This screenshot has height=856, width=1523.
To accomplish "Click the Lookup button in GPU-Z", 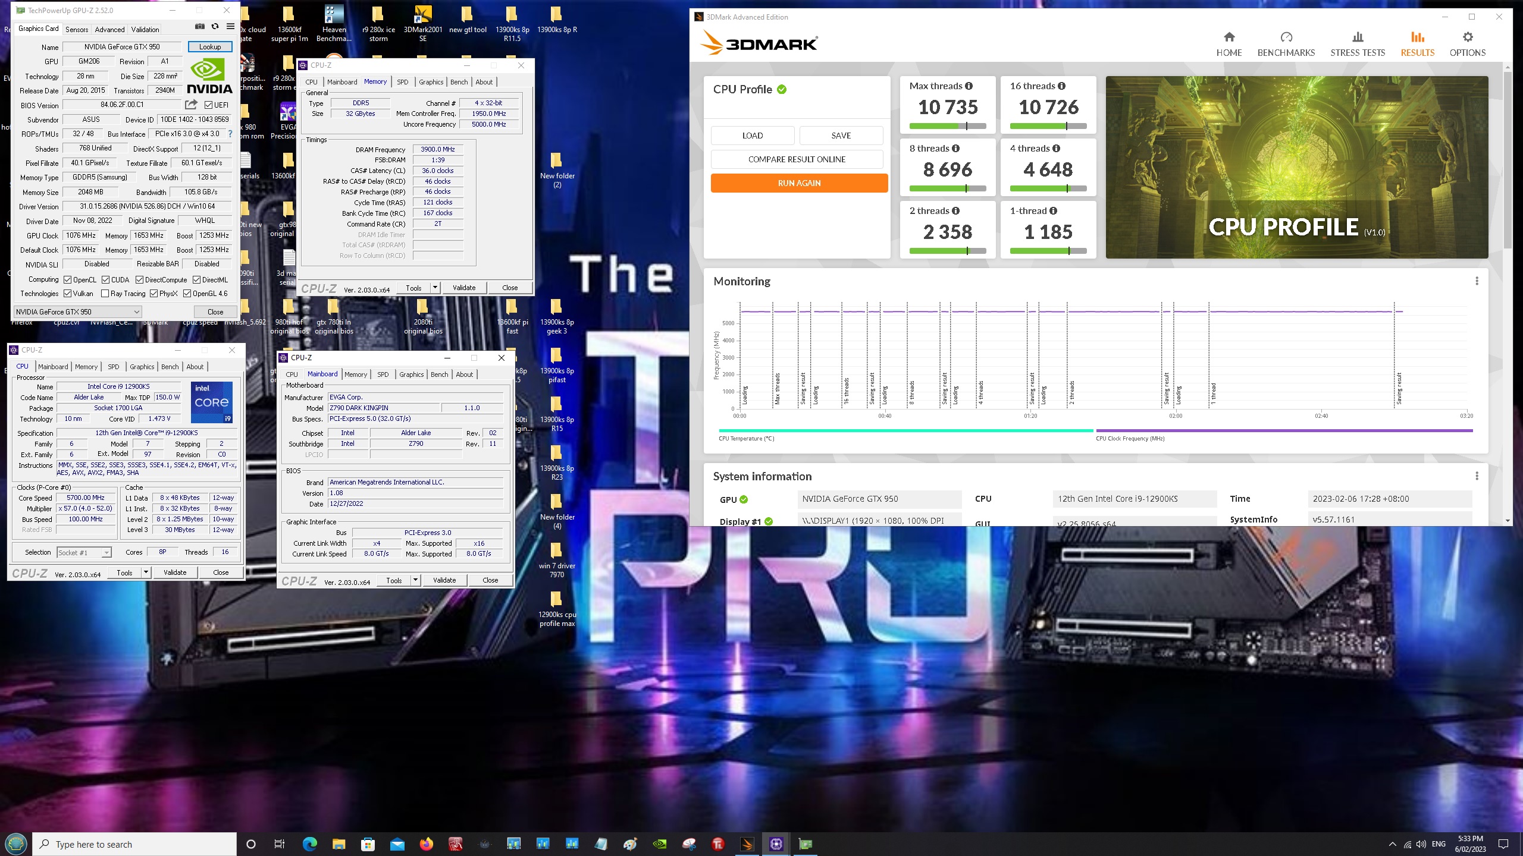I will [x=210, y=47].
